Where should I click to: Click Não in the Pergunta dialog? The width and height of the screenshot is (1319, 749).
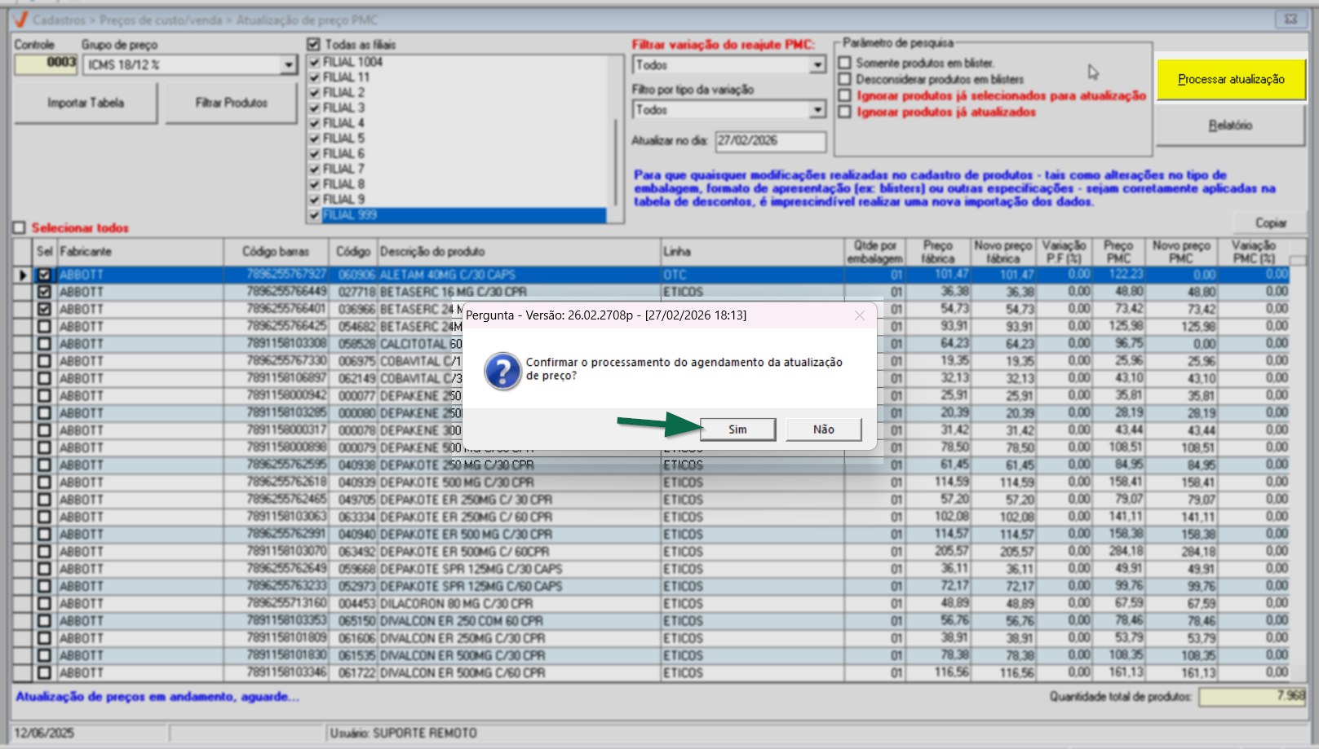(x=823, y=430)
